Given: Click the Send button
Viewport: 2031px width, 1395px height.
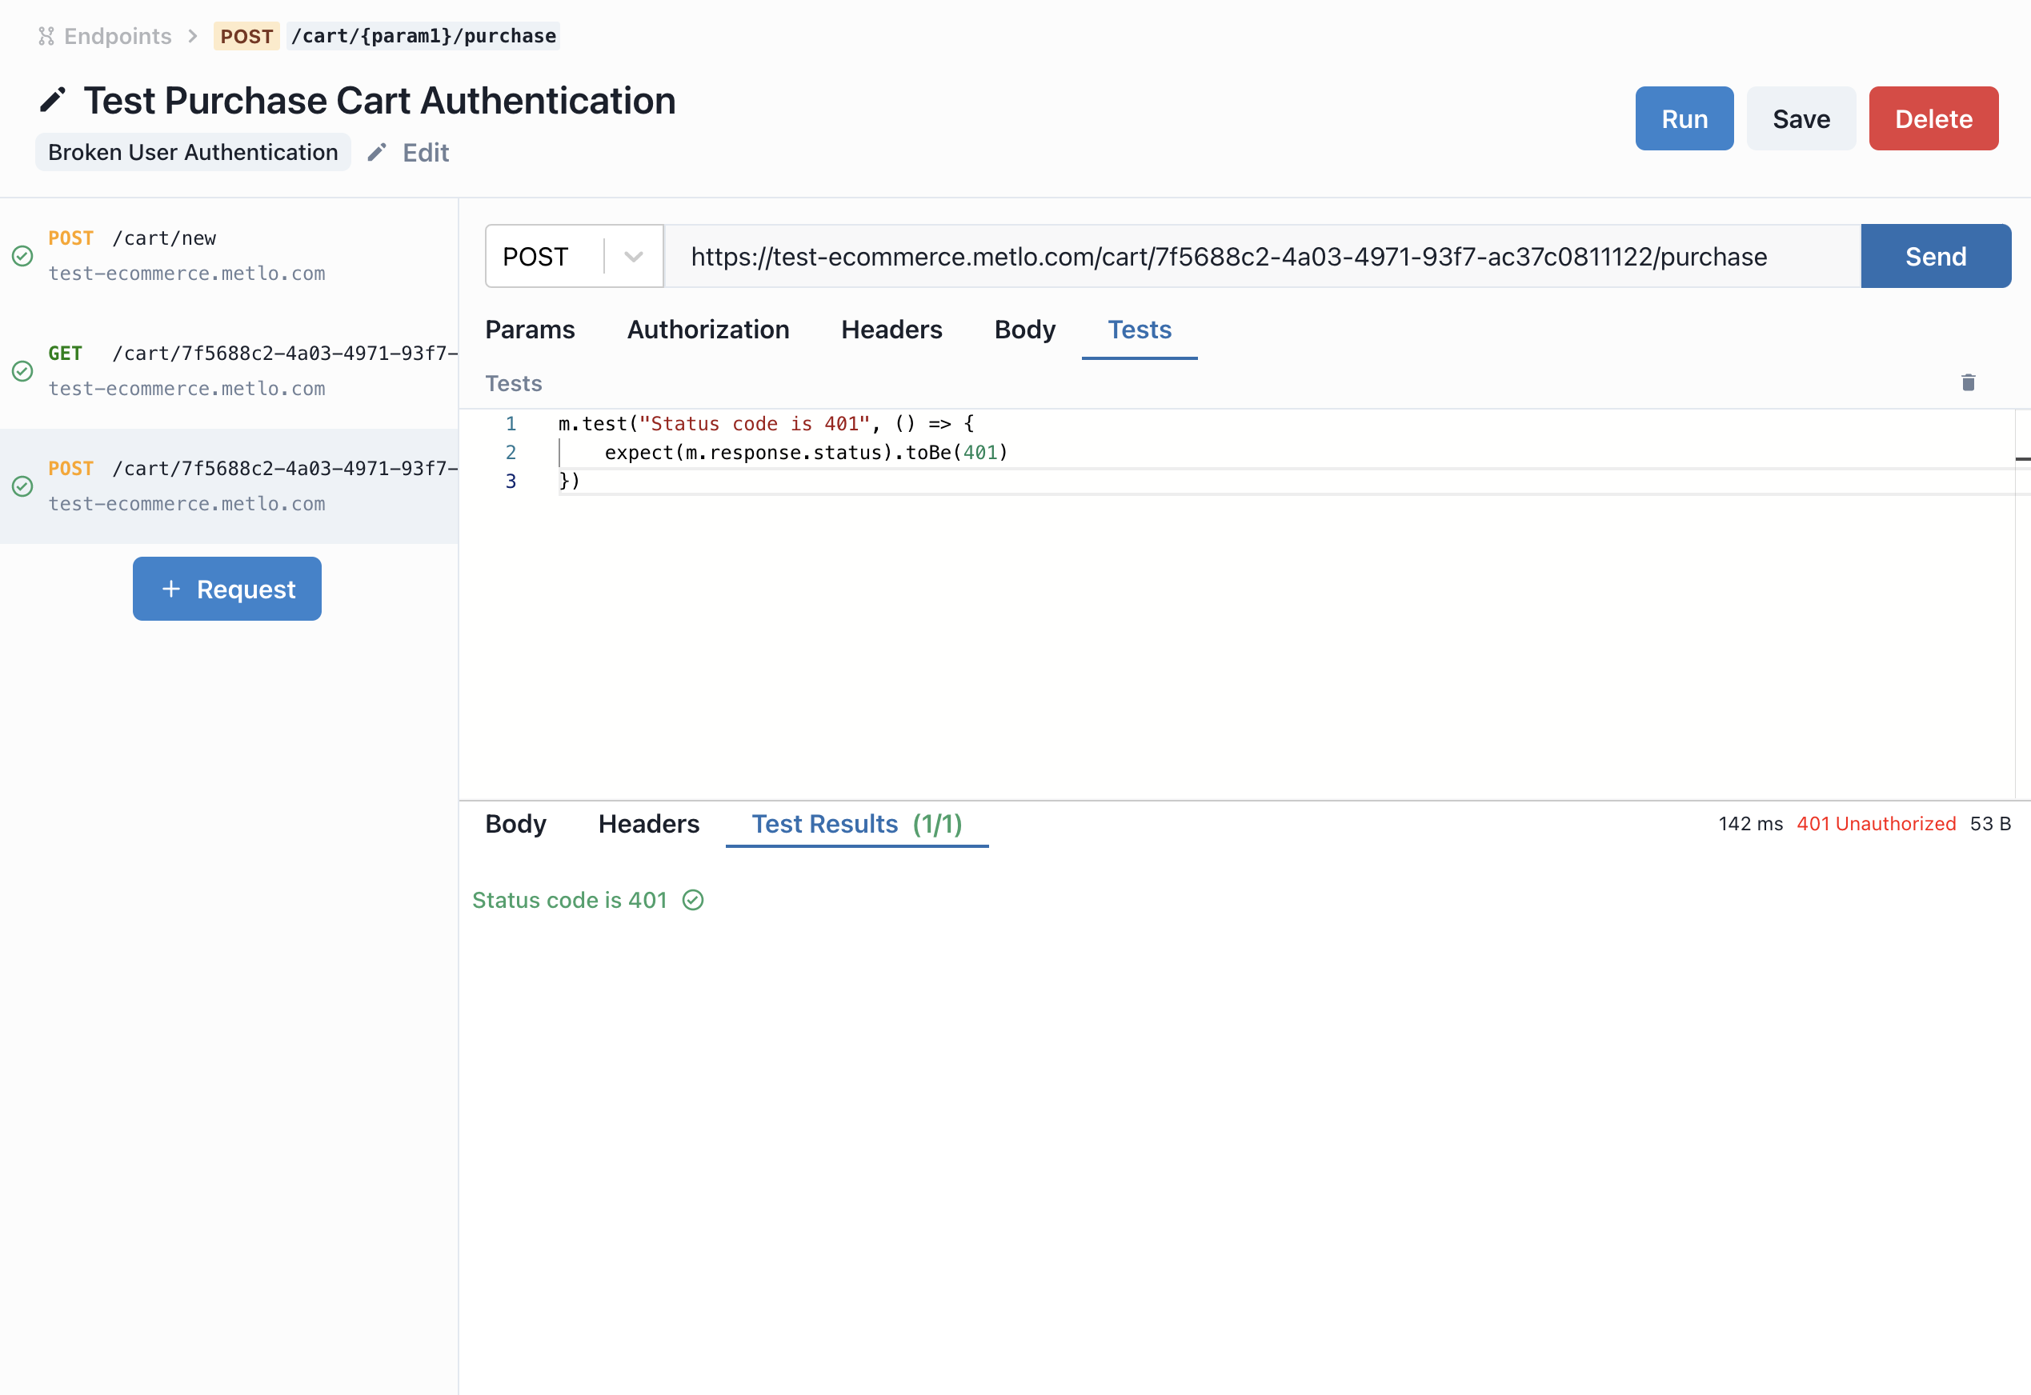Looking at the screenshot, I should pos(1935,257).
